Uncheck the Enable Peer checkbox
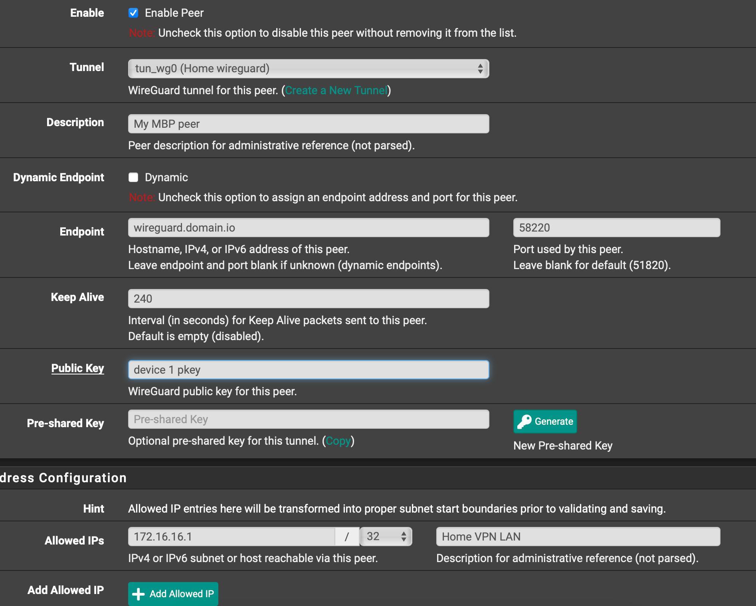This screenshot has width=756, height=606. point(133,13)
